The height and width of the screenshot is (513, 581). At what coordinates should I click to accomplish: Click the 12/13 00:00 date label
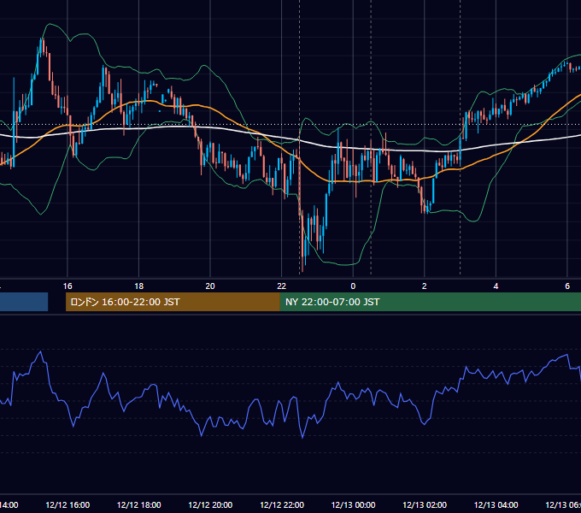coord(353,504)
